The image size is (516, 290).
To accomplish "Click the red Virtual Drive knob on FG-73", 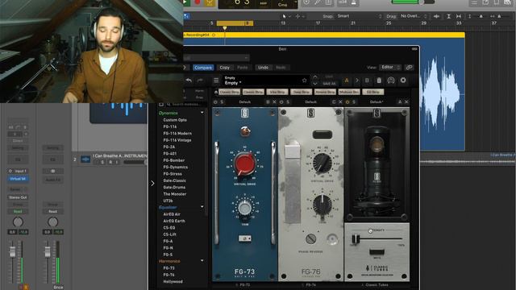I will point(244,164).
